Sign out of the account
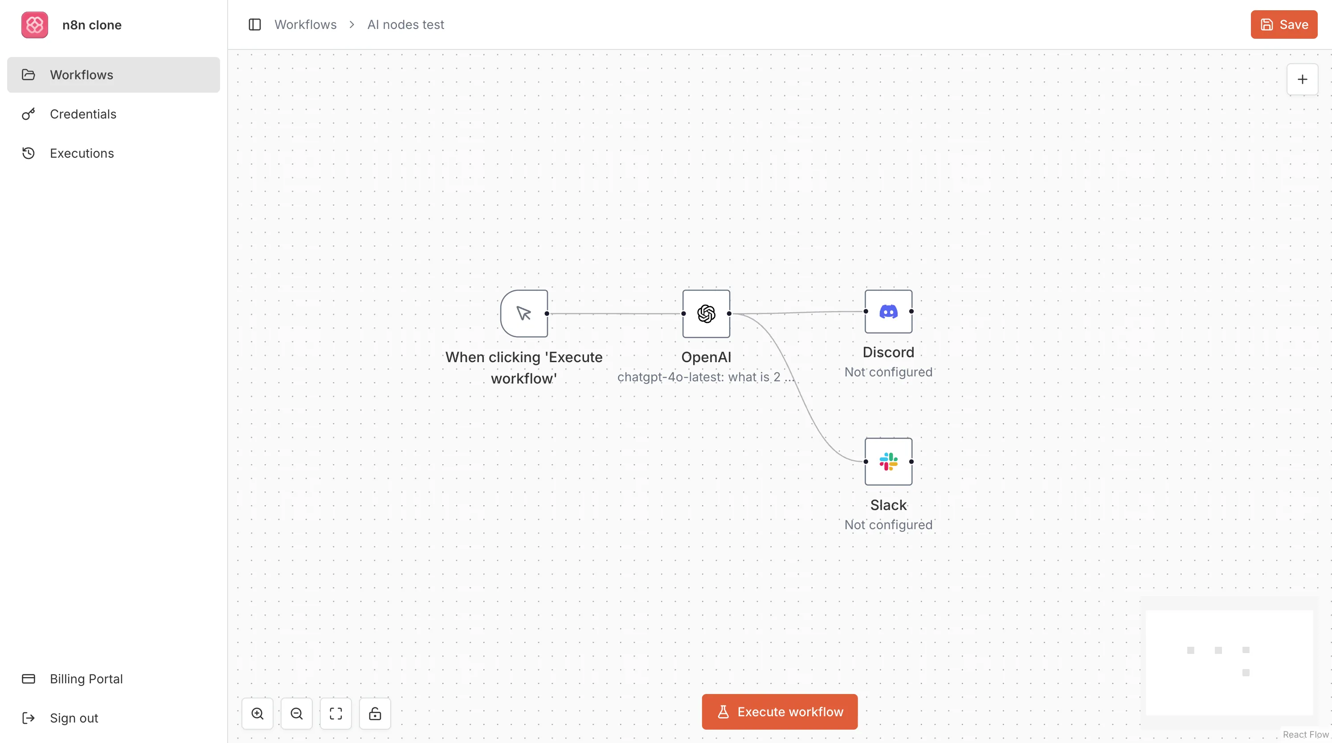The image size is (1332, 743). [74, 718]
